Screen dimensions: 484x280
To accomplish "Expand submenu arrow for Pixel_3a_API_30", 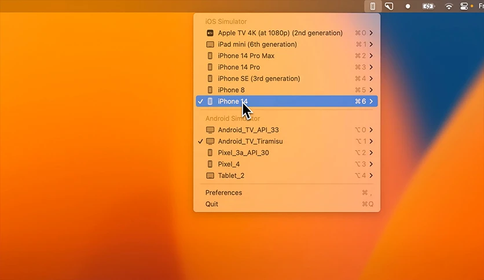I will click(371, 153).
